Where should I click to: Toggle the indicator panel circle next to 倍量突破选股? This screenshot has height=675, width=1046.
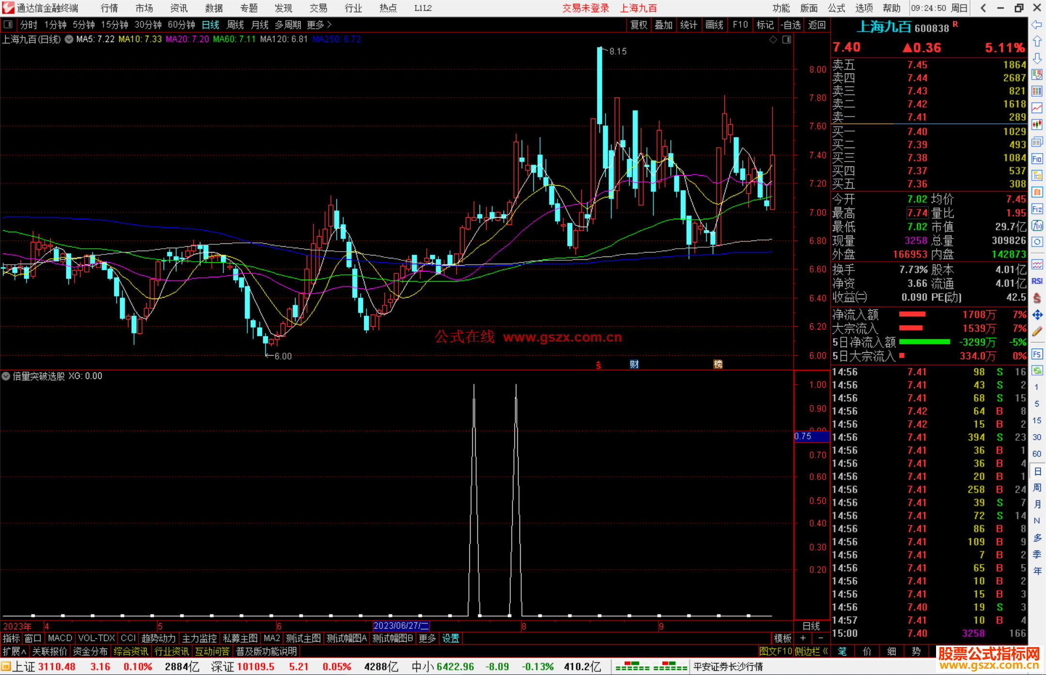[6, 376]
